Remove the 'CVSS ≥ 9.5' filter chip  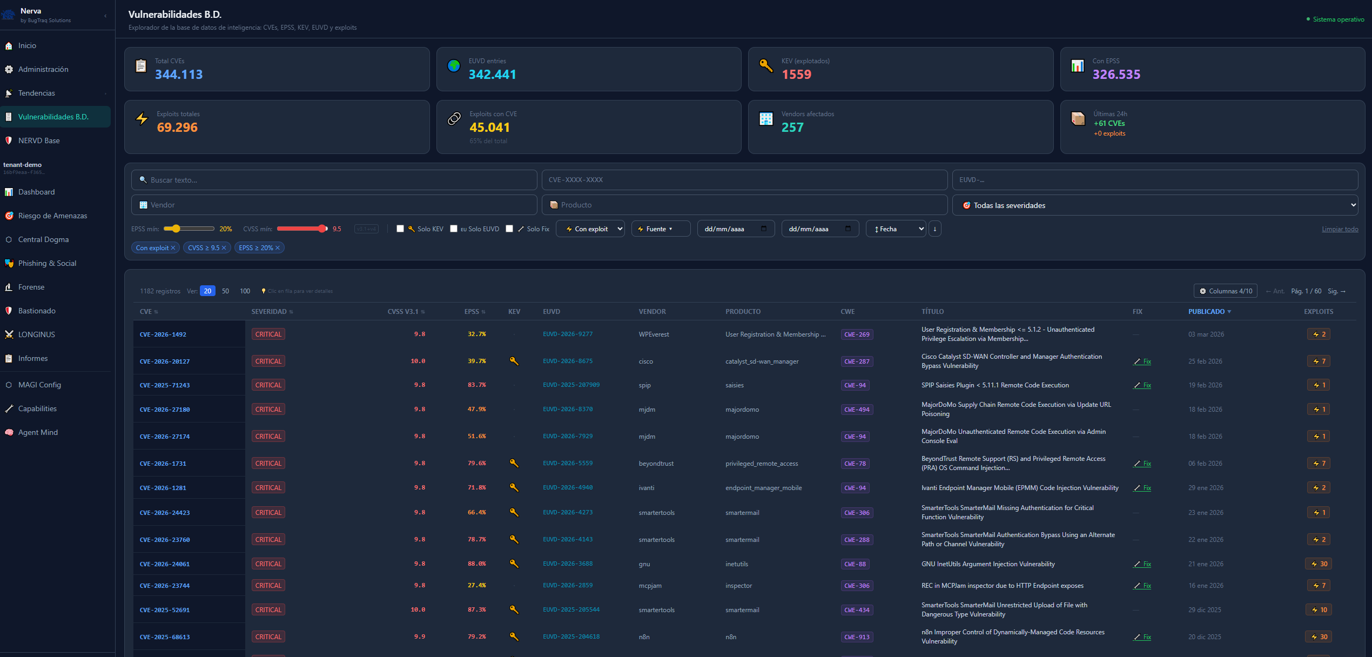point(224,248)
